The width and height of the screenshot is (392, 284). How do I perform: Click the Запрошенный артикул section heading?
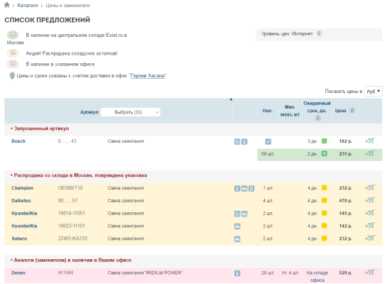(x=41, y=129)
